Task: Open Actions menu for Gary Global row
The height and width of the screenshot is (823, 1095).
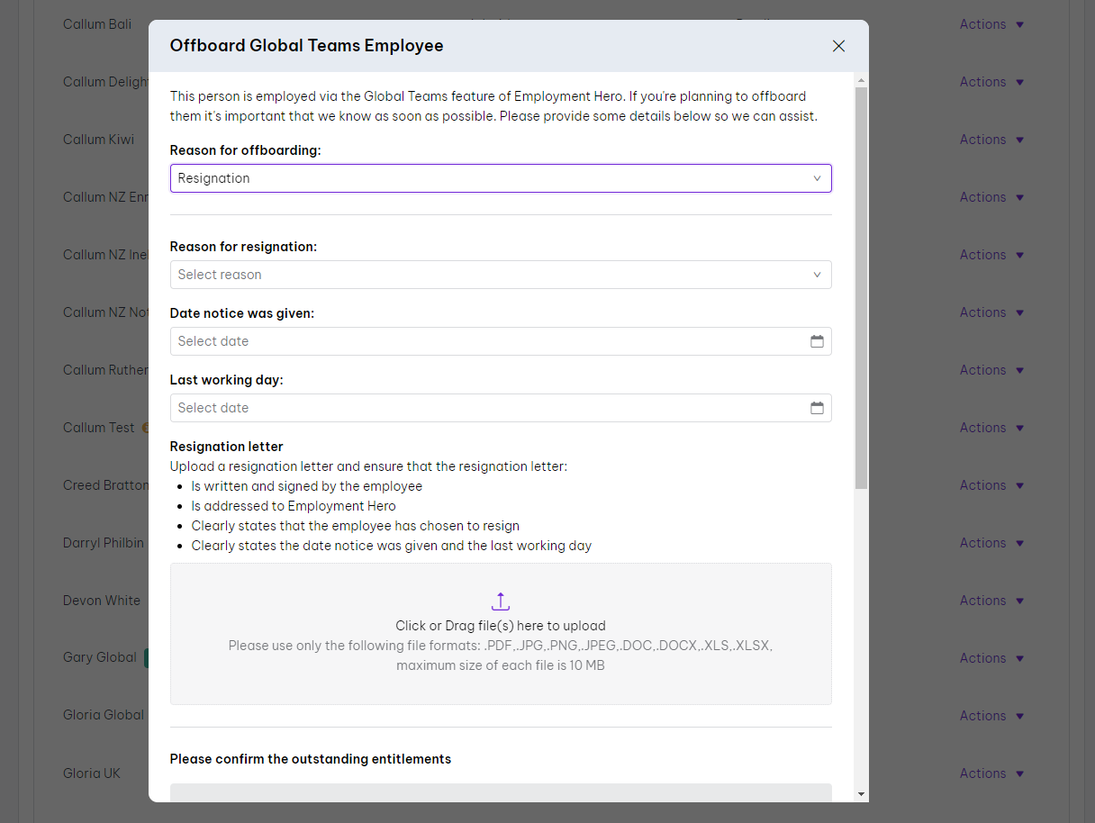Action: (x=991, y=658)
